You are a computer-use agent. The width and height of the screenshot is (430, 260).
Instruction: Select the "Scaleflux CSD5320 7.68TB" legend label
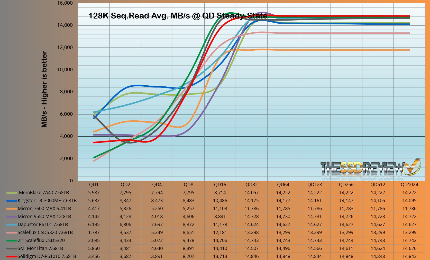click(x=45, y=232)
